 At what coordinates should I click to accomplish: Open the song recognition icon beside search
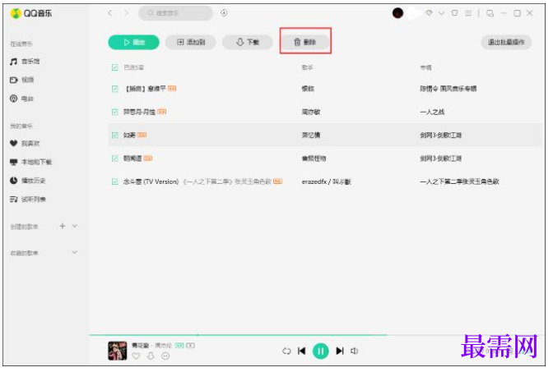coord(224,13)
